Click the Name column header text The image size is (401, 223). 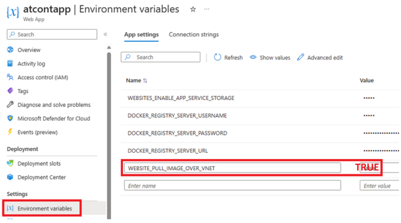click(x=133, y=80)
